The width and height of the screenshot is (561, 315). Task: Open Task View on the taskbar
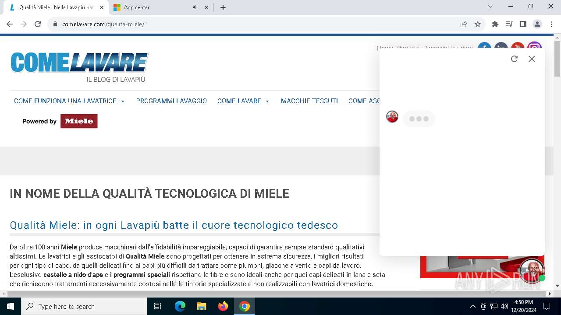pyautogui.click(x=158, y=306)
